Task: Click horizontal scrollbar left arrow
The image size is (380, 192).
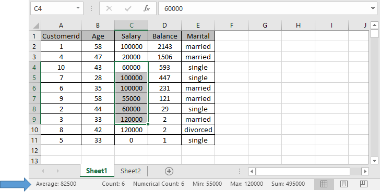Action: (252, 171)
